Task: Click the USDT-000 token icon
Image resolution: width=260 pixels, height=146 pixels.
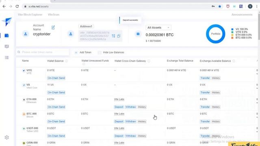Action: coord(24,129)
